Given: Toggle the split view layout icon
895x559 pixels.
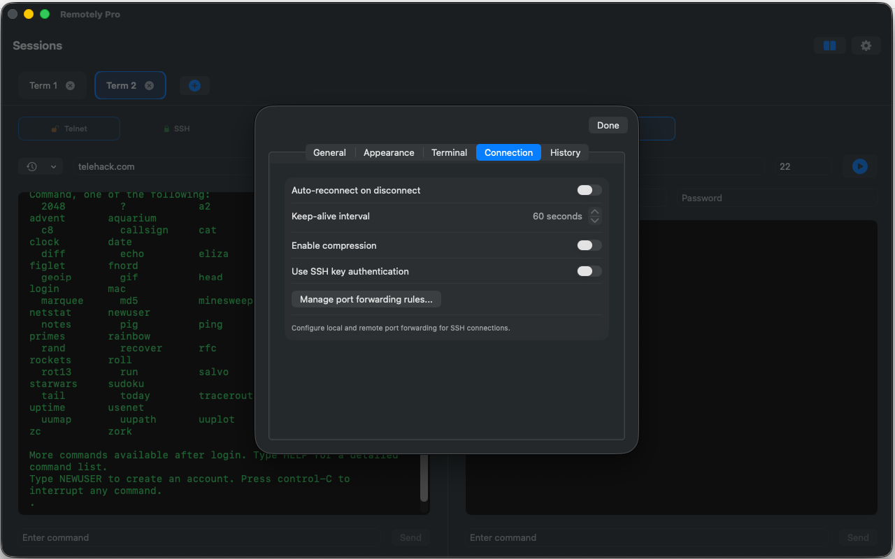Looking at the screenshot, I should point(830,45).
